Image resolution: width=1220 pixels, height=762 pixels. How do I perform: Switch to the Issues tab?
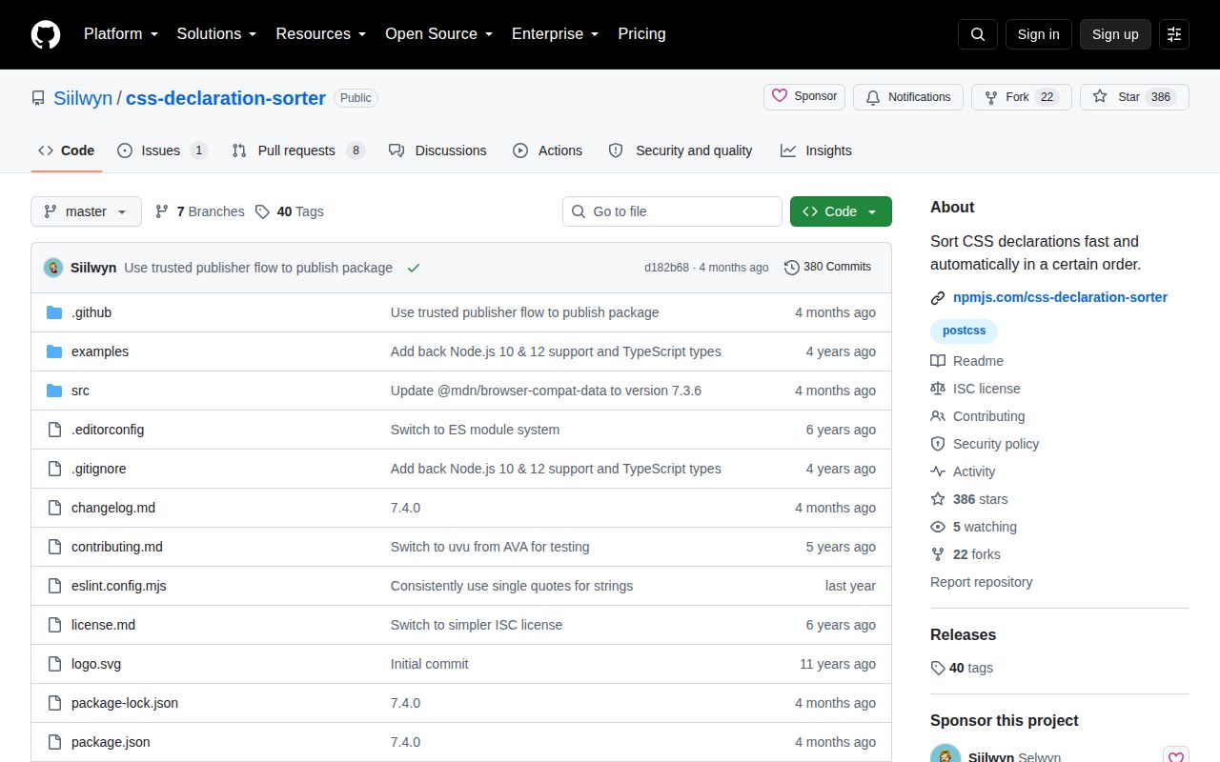[x=162, y=150]
